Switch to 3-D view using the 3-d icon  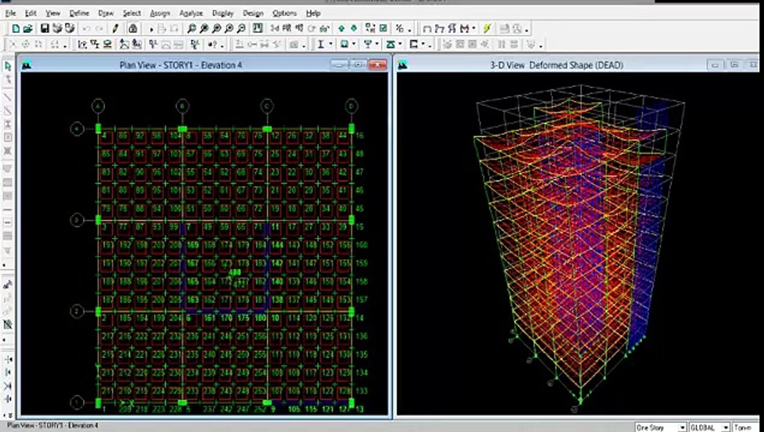tap(275, 28)
